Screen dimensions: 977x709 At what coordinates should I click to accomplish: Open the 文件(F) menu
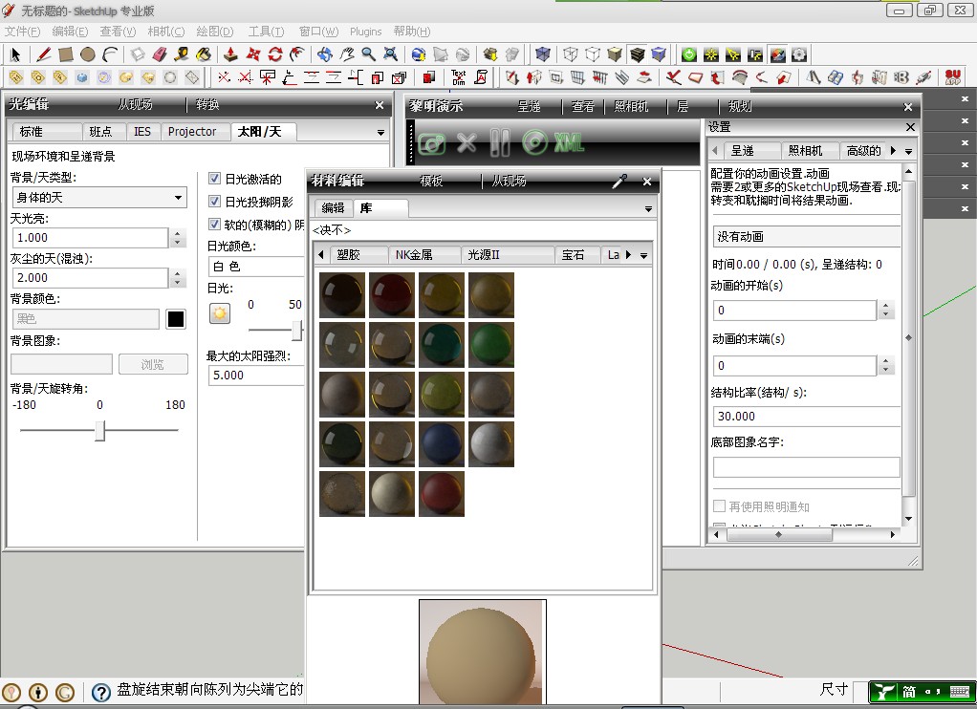(22, 32)
